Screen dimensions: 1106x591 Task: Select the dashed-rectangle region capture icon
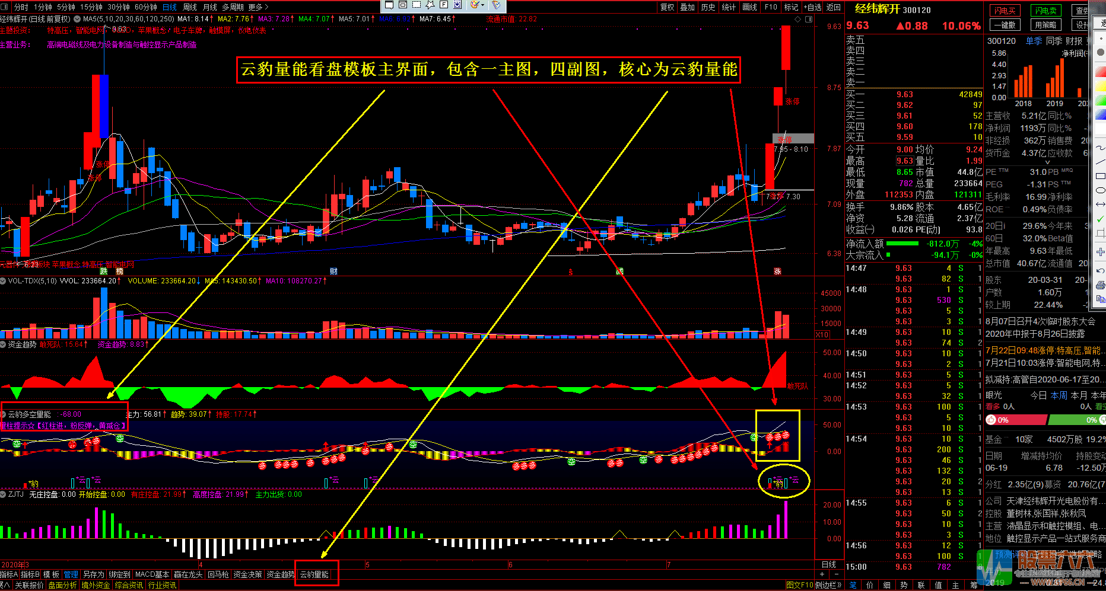[417, 5]
